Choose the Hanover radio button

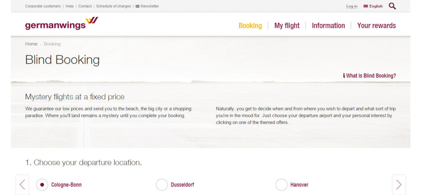point(281,185)
